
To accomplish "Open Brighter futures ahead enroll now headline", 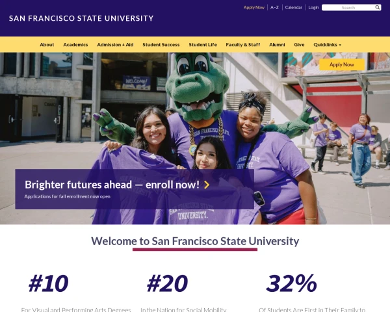I will [x=112, y=185].
